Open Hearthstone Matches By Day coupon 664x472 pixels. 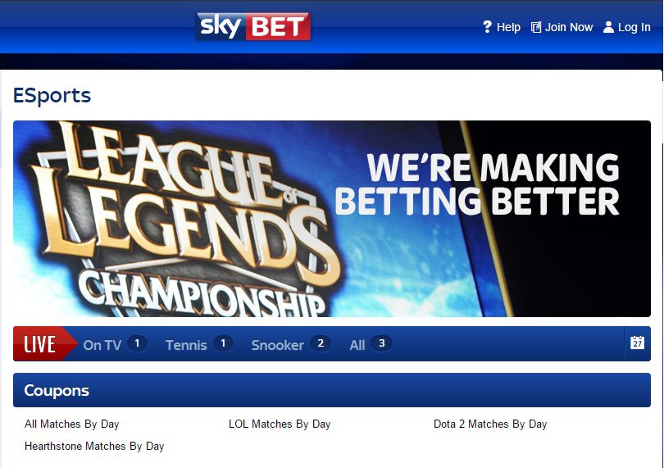(94, 446)
